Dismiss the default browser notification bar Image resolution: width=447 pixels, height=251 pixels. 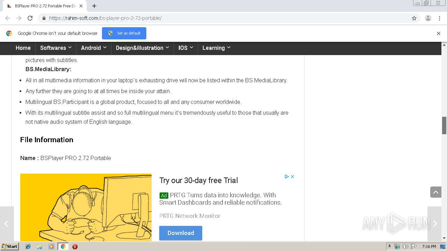439,33
